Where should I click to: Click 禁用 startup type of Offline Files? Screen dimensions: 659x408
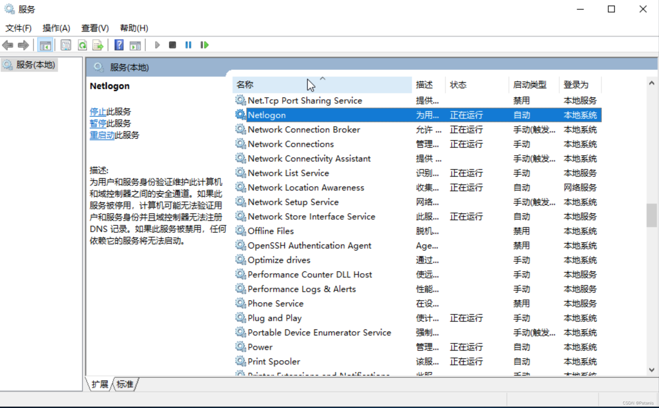pyautogui.click(x=521, y=231)
